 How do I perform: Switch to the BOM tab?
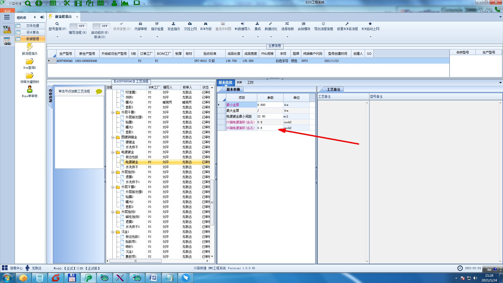coord(239,82)
